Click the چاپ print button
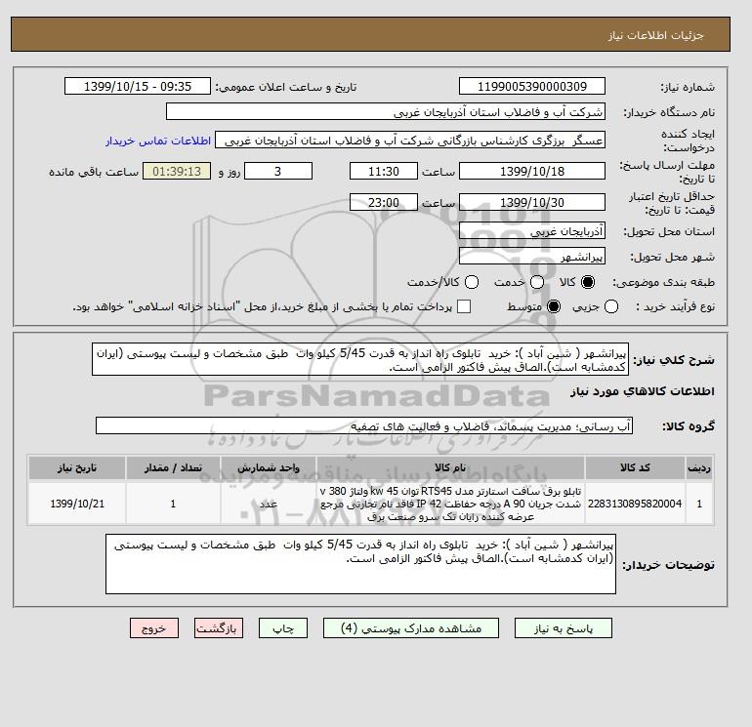 pos(283,628)
